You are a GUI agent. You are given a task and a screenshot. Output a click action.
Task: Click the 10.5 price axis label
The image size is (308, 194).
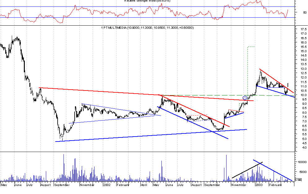coord(304,91)
